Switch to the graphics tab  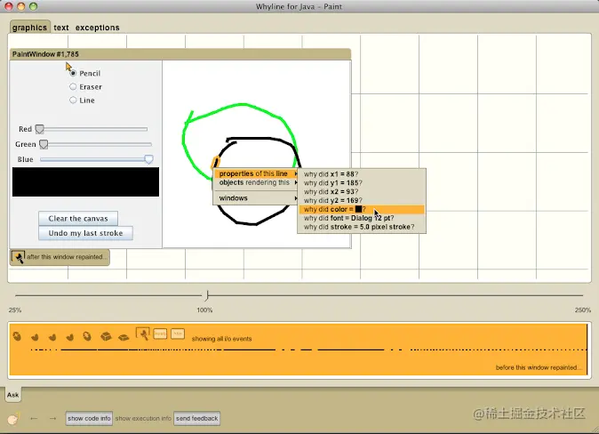click(x=29, y=28)
